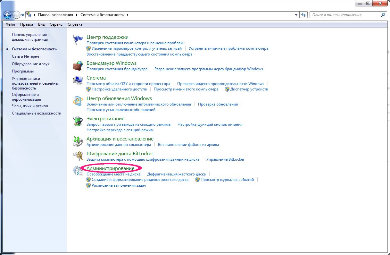Expand the arrow before the Панель управления breadcrumb

[x=35, y=15]
